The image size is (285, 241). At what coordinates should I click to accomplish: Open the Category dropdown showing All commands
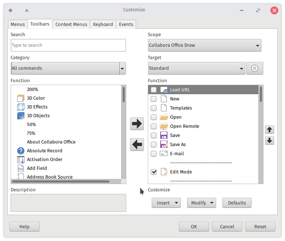68,68
